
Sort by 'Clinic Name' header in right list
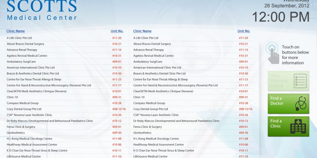pyautogui.click(x=142, y=31)
